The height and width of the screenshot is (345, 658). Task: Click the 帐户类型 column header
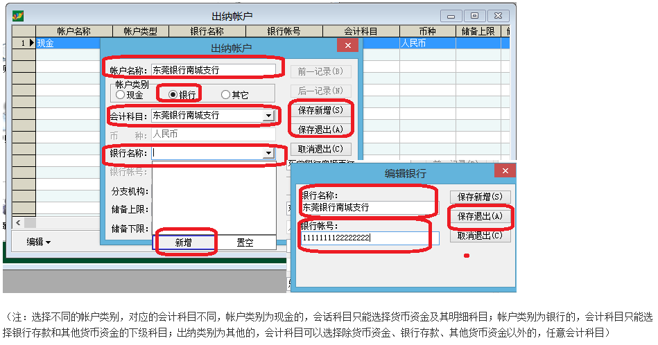coord(141,31)
